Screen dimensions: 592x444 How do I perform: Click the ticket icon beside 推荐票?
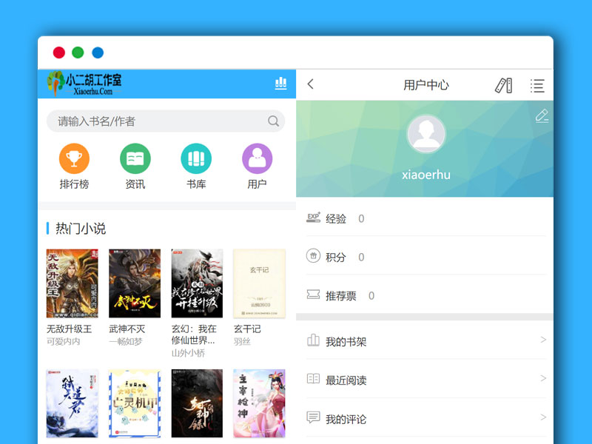coord(314,295)
